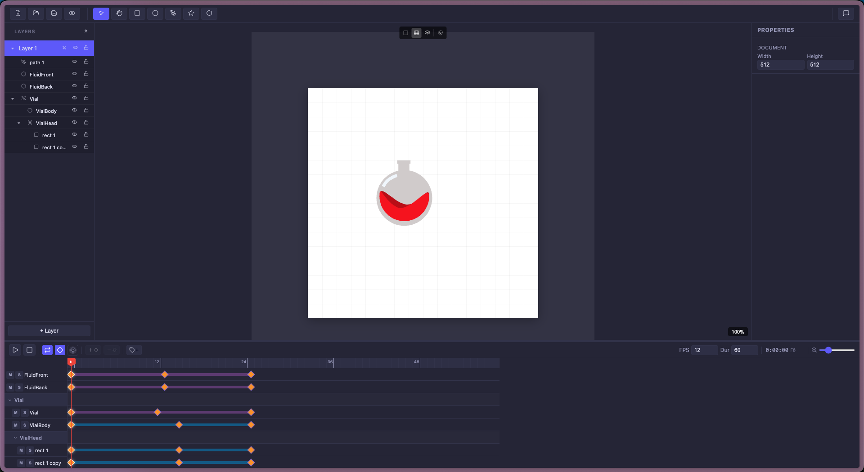Select the Hand pan tool
This screenshot has height=472, width=864.
click(119, 13)
